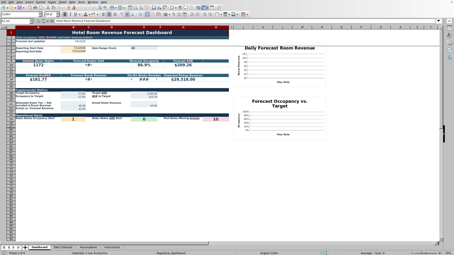Undo the last action

pyautogui.click(x=81, y=8)
